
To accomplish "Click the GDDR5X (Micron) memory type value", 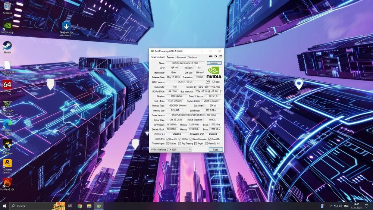I will (x=178, y=106).
